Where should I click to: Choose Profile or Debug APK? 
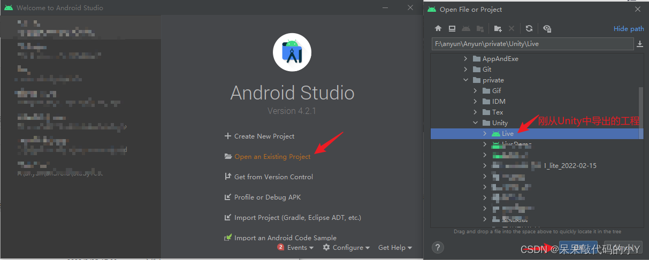pyautogui.click(x=268, y=197)
